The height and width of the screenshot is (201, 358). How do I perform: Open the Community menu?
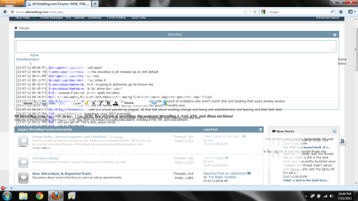point(94,18)
